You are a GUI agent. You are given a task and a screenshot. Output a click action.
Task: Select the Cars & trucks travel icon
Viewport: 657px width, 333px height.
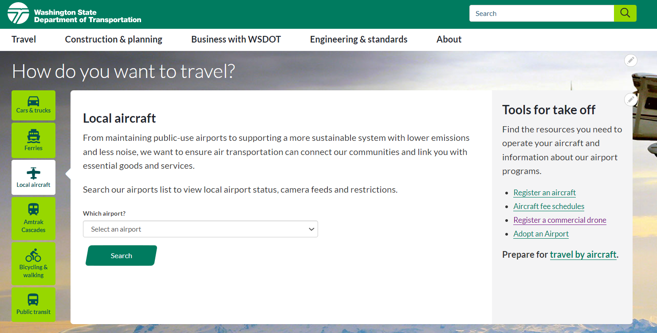pos(33,101)
